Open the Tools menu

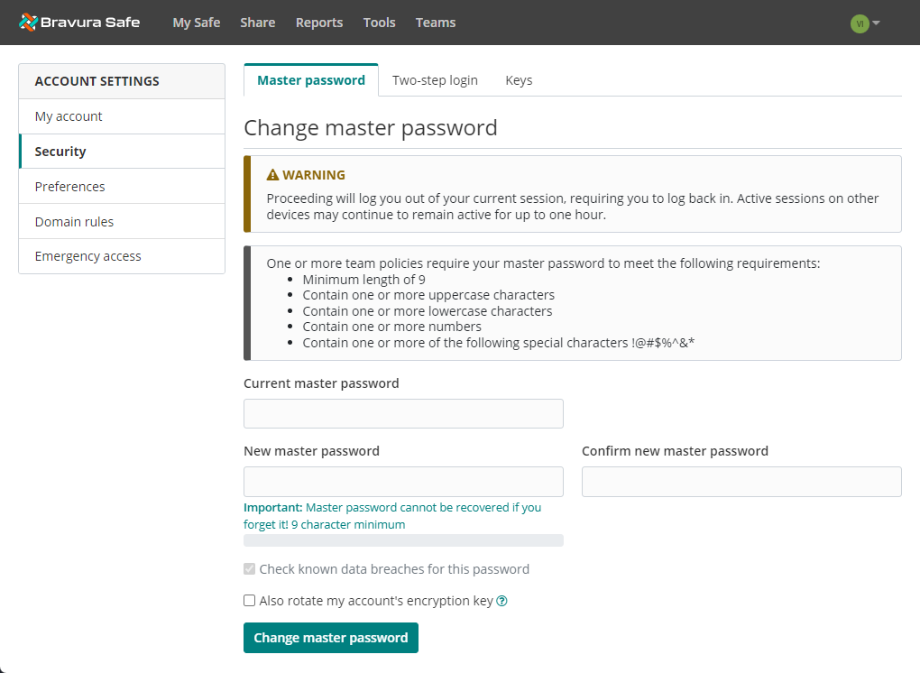(379, 22)
